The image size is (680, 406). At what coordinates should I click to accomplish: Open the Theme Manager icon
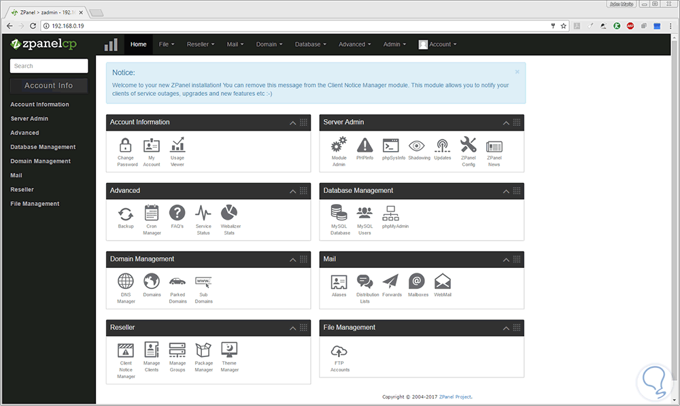point(229,350)
